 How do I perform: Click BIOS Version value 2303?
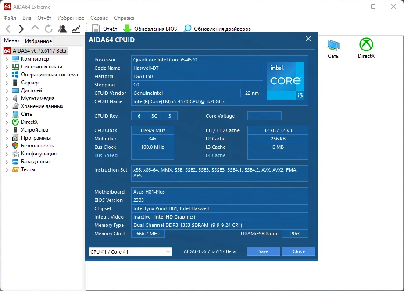[x=219, y=200]
